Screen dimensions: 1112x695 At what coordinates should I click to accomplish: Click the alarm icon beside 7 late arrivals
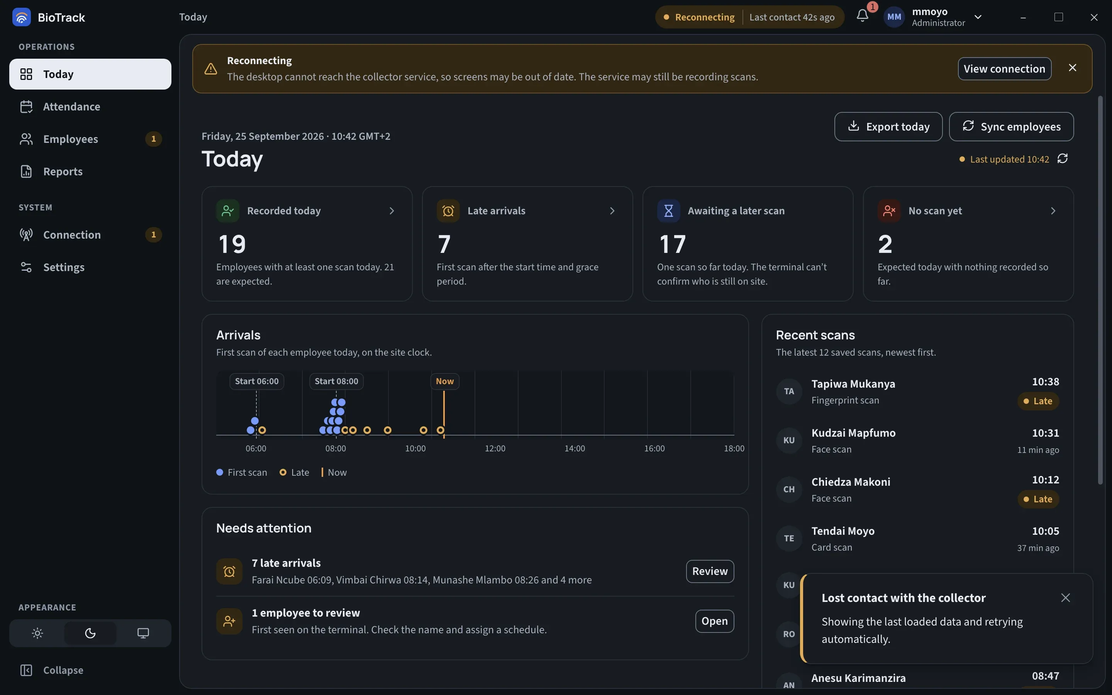pyautogui.click(x=229, y=571)
